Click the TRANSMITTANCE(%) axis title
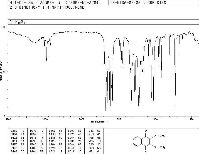199x154 pixels. pos(1,72)
